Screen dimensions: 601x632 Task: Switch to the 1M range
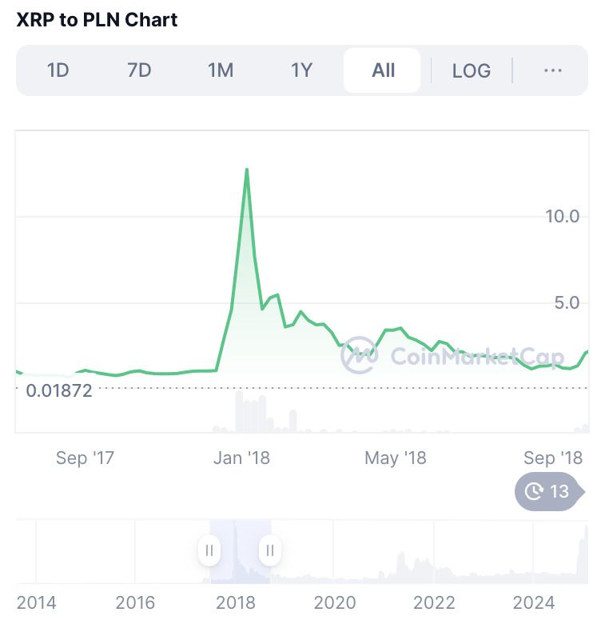point(221,70)
